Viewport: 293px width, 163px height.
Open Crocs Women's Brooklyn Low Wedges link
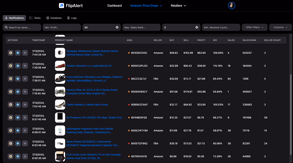tap(94, 79)
